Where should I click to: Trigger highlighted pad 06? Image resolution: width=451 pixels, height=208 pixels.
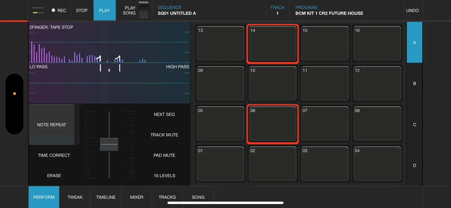tap(272, 124)
